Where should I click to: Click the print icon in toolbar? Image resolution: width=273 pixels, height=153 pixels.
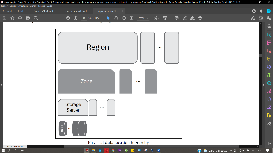[x=28, y=18]
